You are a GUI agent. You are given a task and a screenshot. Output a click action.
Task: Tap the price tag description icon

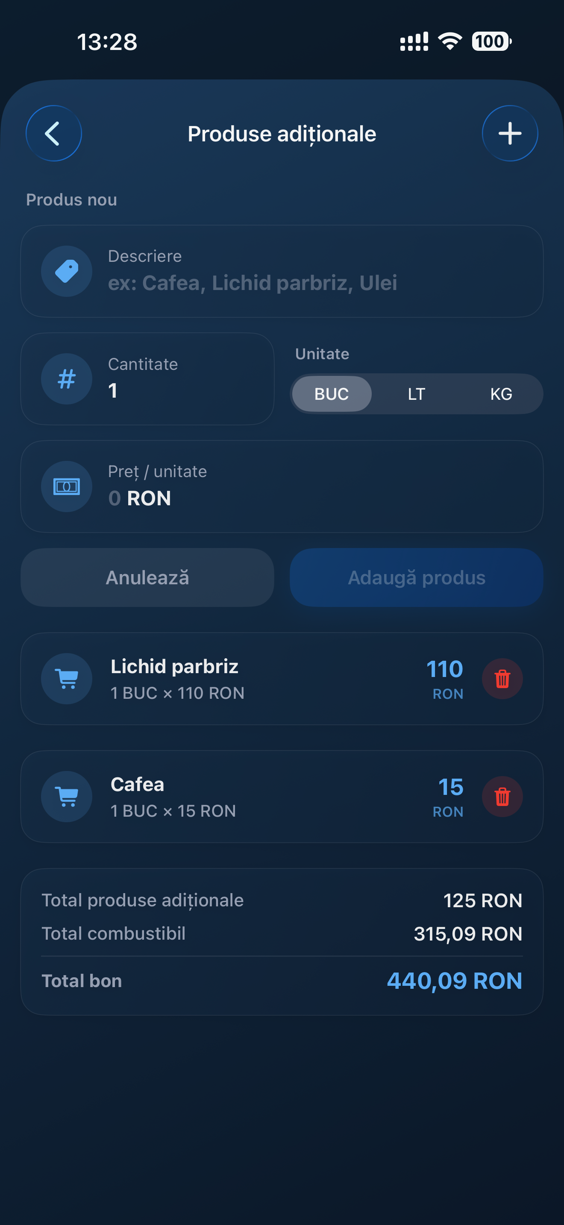click(67, 271)
